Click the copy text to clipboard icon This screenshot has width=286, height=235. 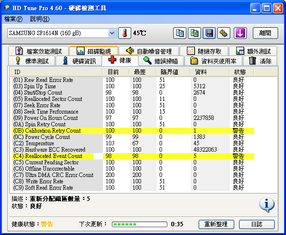point(180,33)
